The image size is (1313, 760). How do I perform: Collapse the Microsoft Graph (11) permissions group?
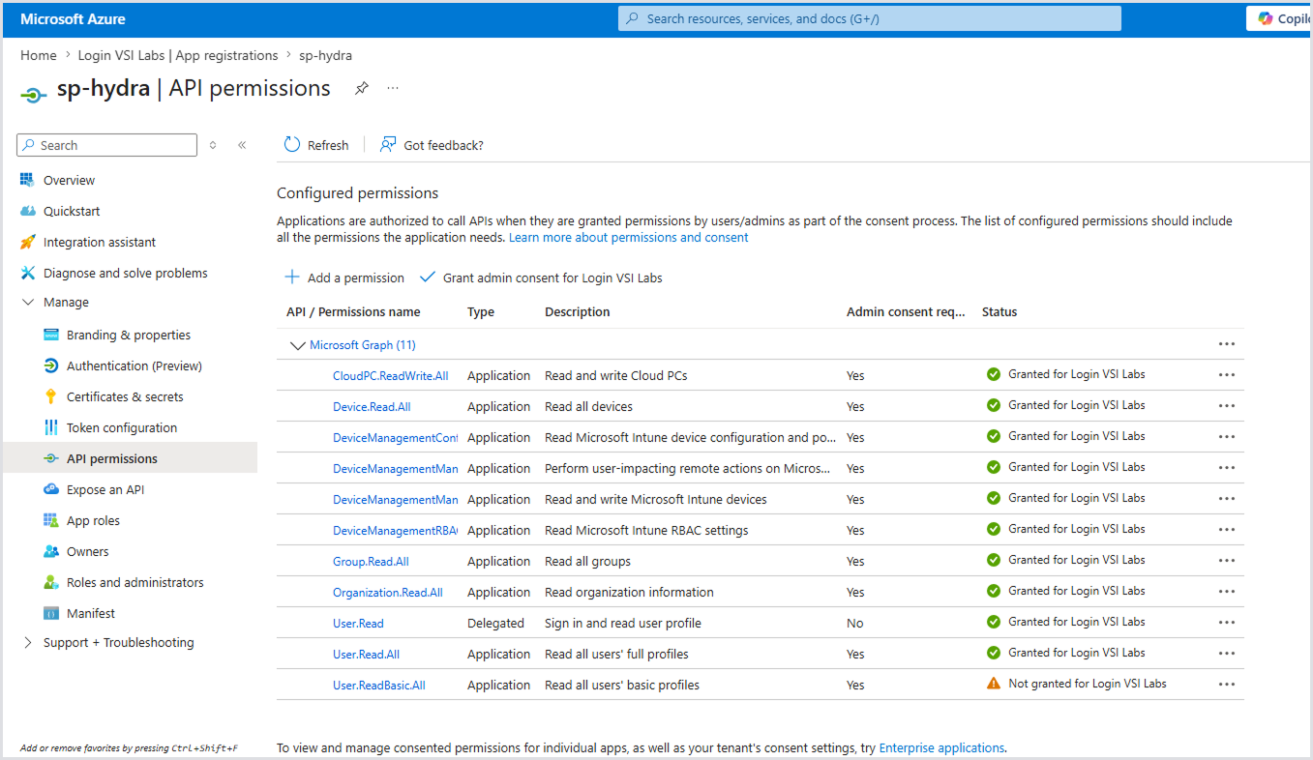click(x=296, y=345)
